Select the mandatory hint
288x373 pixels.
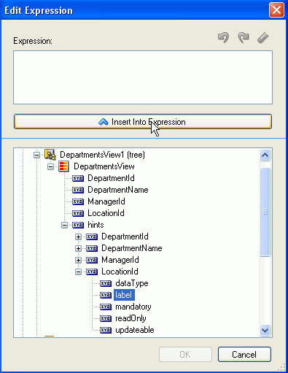coord(133,307)
